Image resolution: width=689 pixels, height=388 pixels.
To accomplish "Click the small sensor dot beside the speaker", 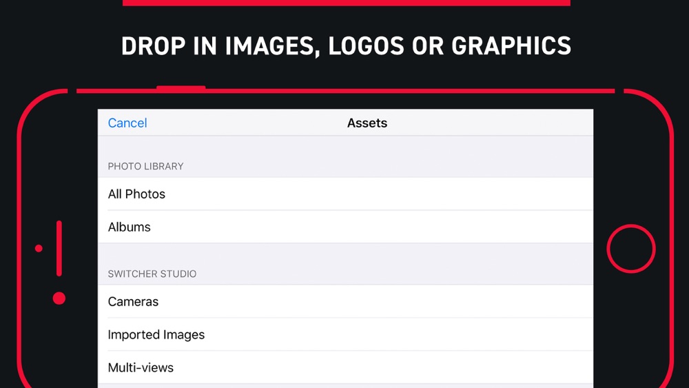I will 39,249.
